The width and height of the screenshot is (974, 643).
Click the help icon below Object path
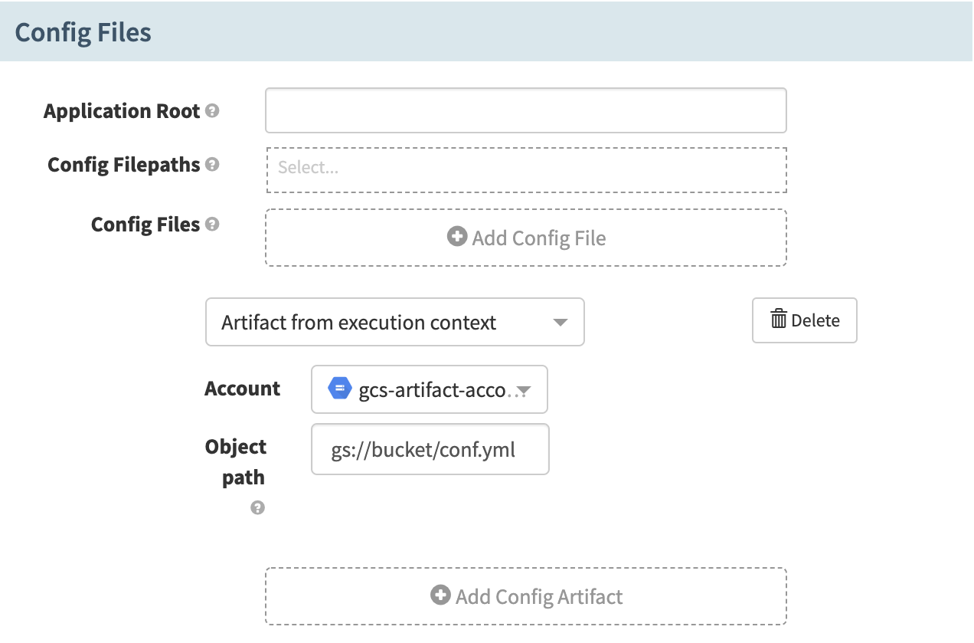[x=258, y=507]
